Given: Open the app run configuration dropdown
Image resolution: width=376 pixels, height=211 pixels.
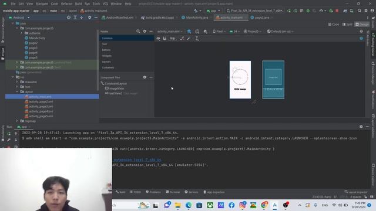Looking at the screenshot, I should 213,11.
